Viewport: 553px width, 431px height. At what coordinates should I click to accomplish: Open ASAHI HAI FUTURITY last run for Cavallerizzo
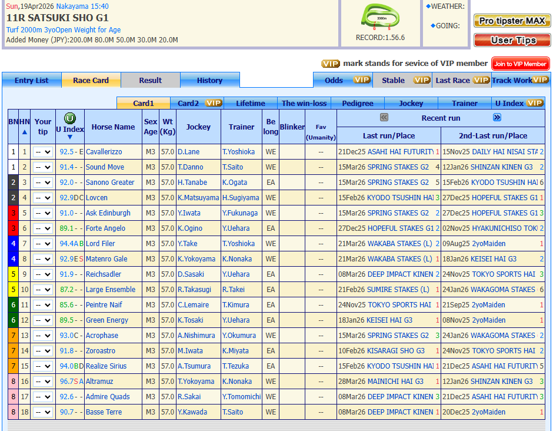click(x=401, y=152)
